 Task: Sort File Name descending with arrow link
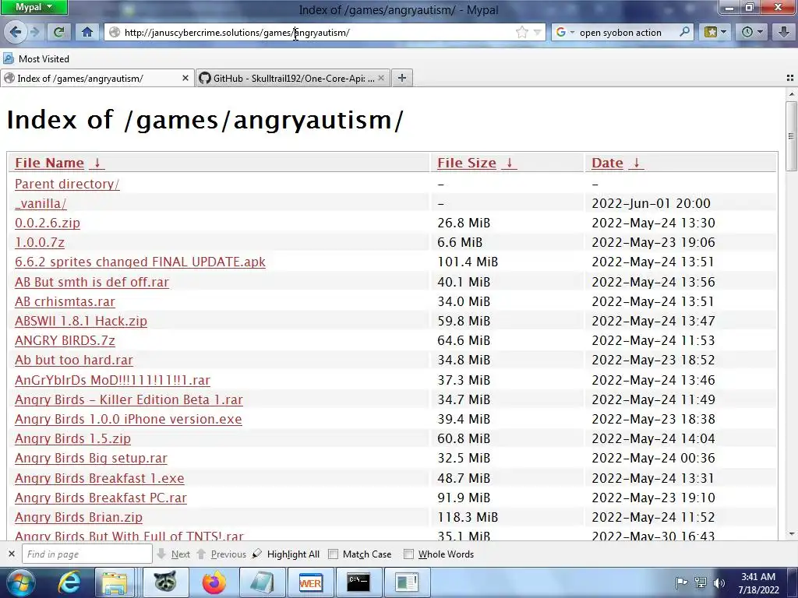pyautogui.click(x=97, y=163)
